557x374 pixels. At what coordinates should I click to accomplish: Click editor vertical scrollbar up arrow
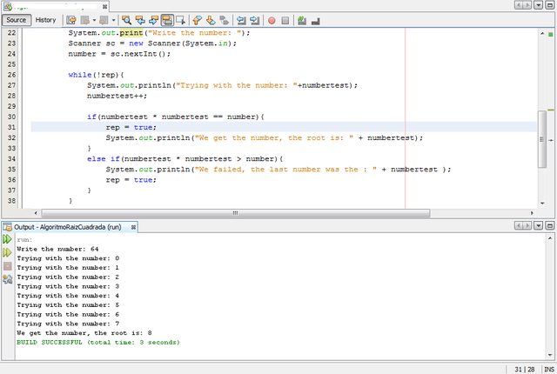tap(542, 33)
